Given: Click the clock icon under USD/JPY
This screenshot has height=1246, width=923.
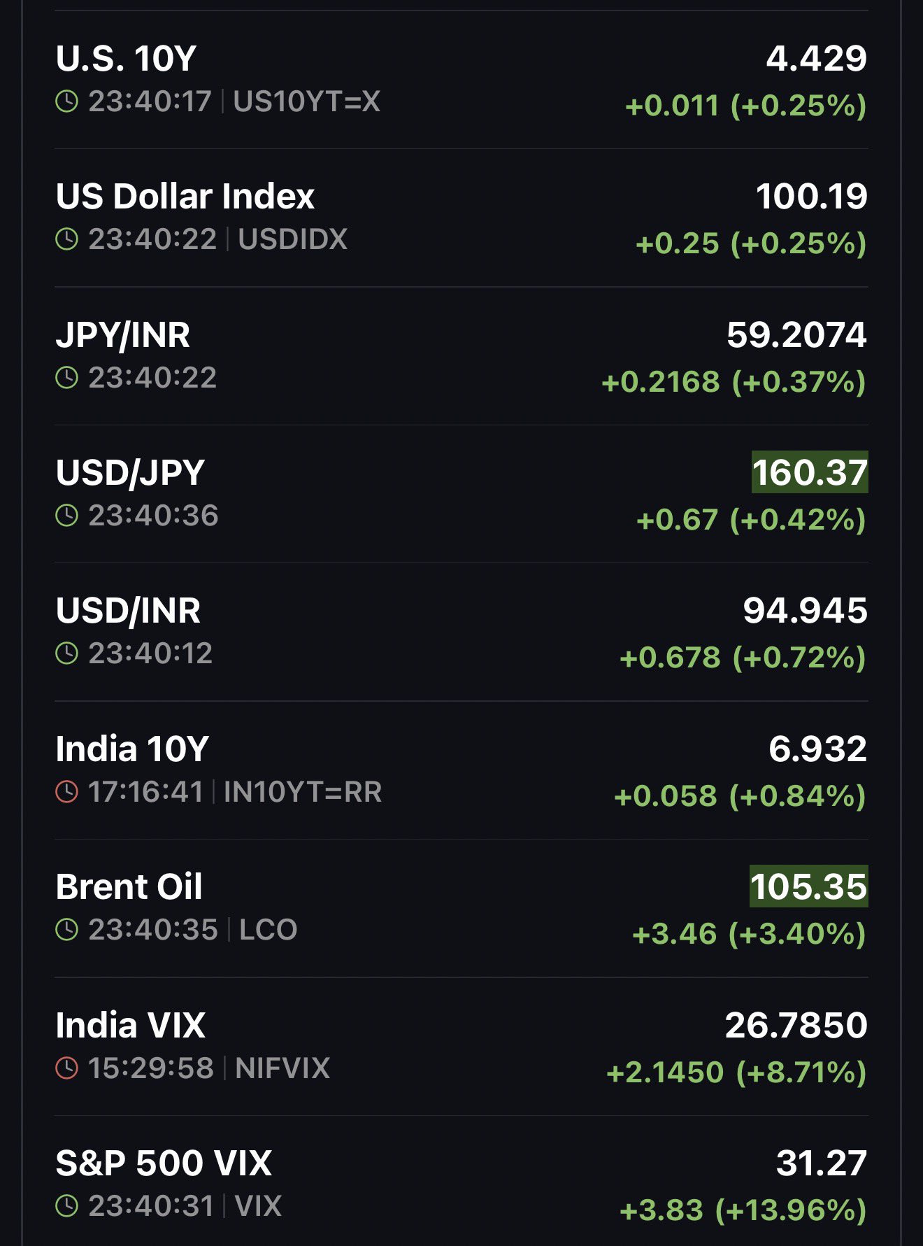Looking at the screenshot, I should click(x=66, y=516).
